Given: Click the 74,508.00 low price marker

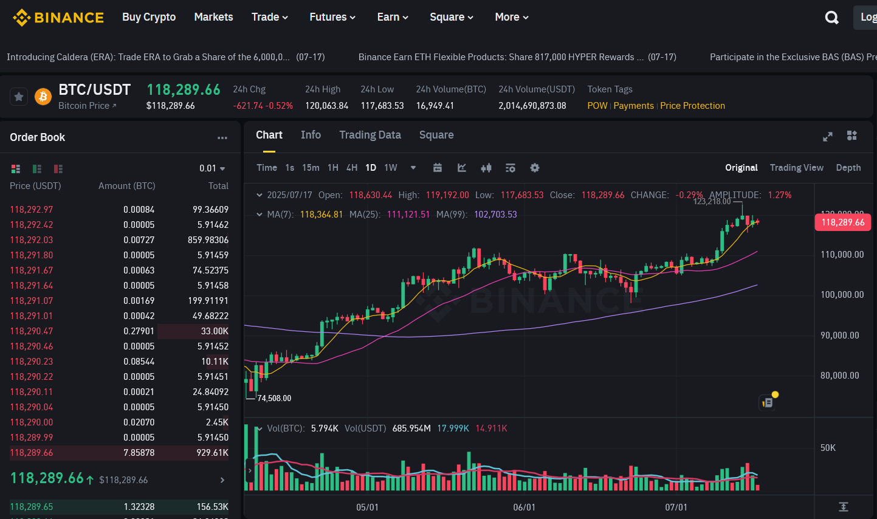Looking at the screenshot, I should tap(274, 399).
